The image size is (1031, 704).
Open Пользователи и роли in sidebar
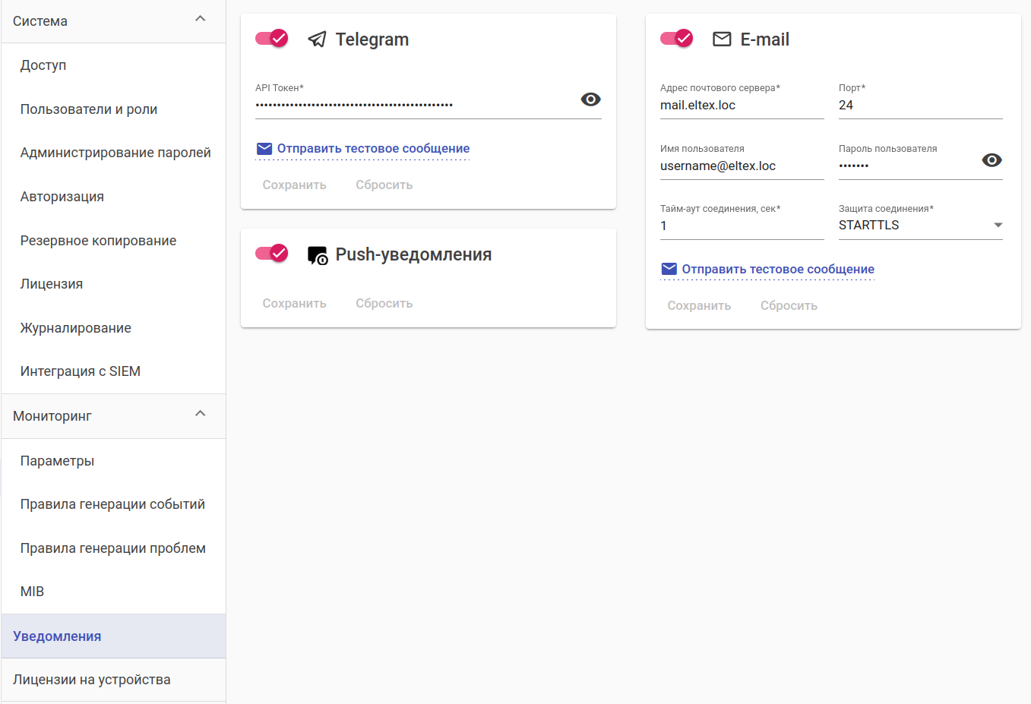point(89,109)
